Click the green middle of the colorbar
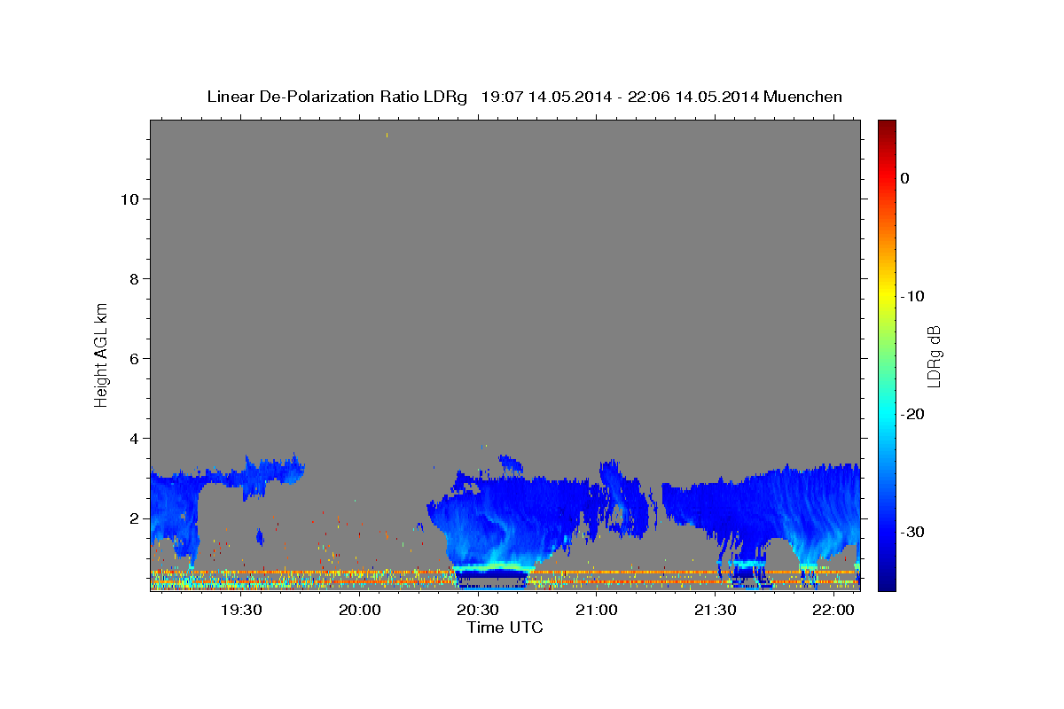Image resolution: width=1064 pixels, height=709 pixels. [x=887, y=354]
